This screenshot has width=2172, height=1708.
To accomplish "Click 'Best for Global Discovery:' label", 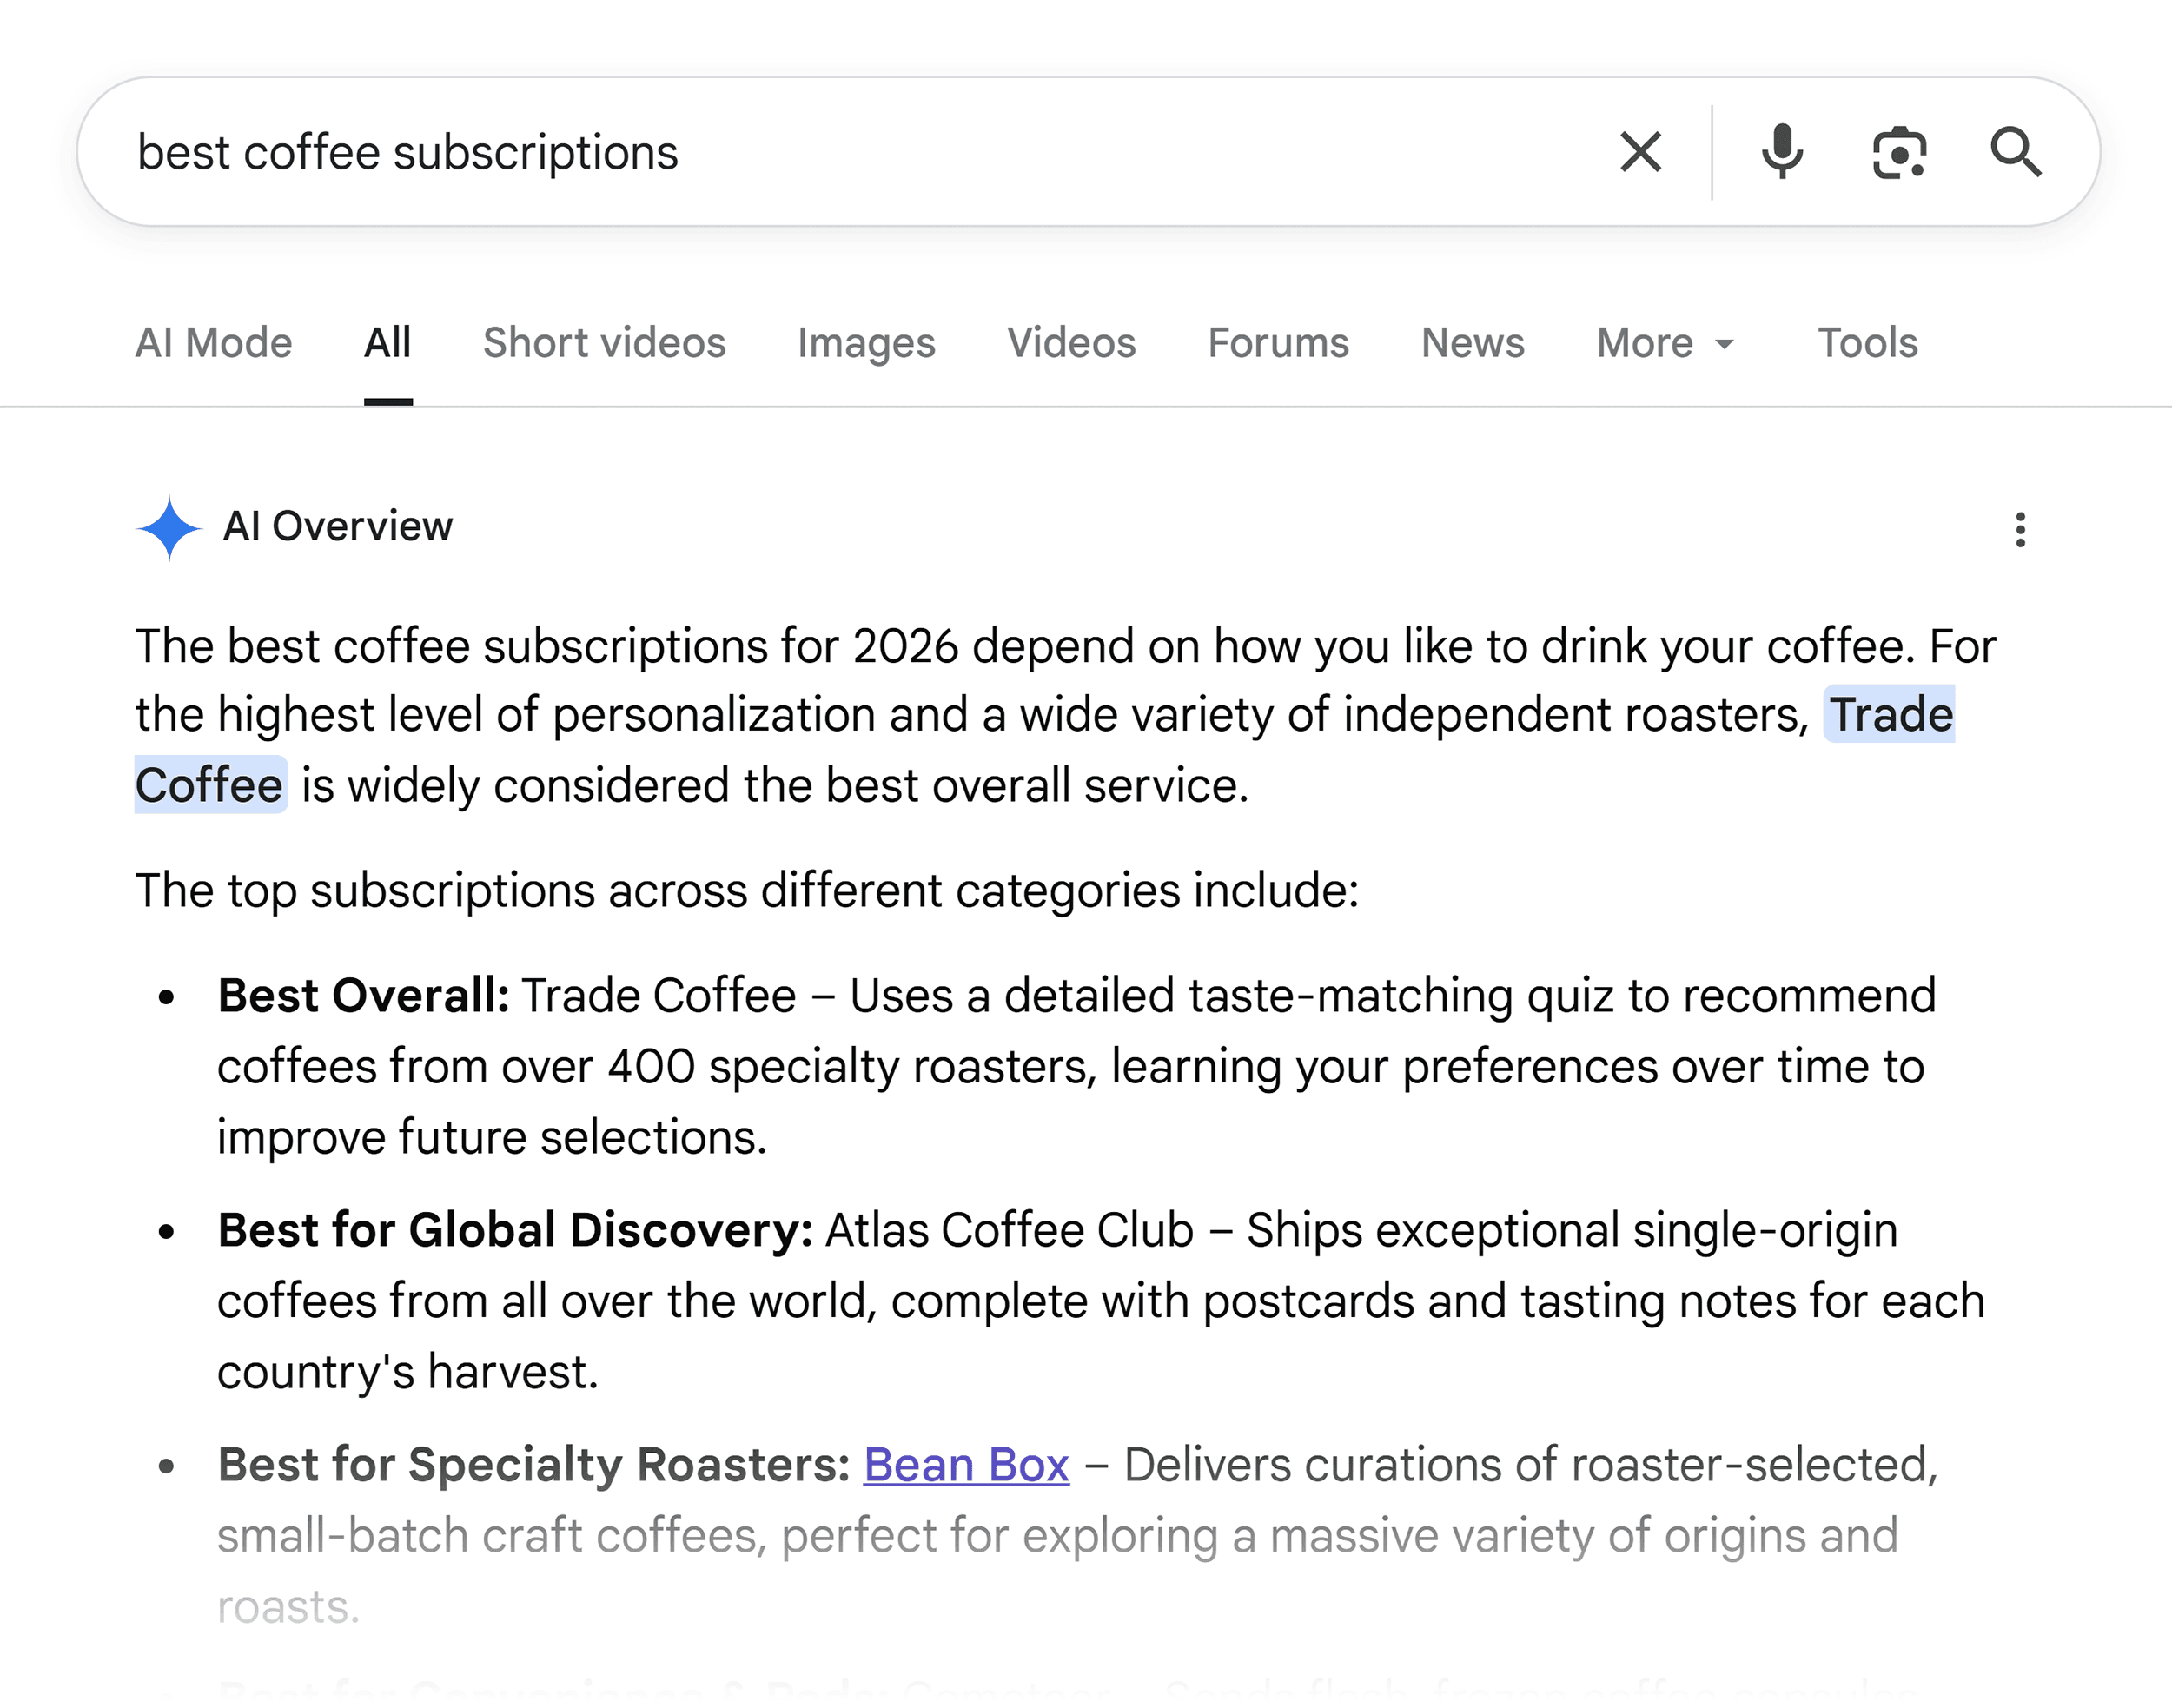I will (x=515, y=1230).
